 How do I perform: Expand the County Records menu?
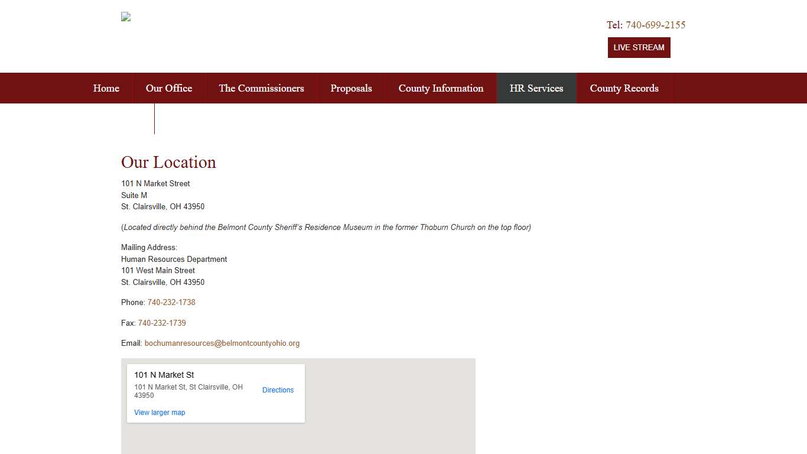tap(624, 88)
